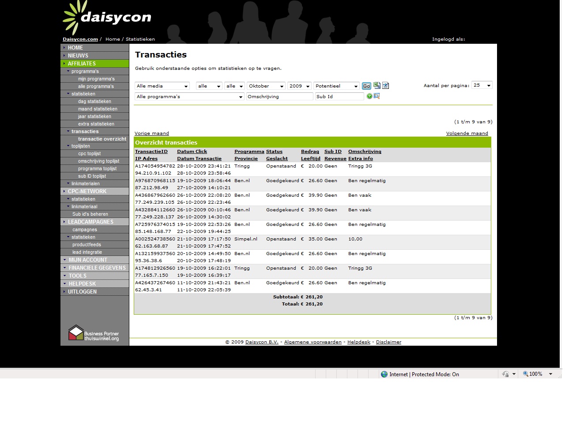Open dag statistieken

(x=94, y=102)
